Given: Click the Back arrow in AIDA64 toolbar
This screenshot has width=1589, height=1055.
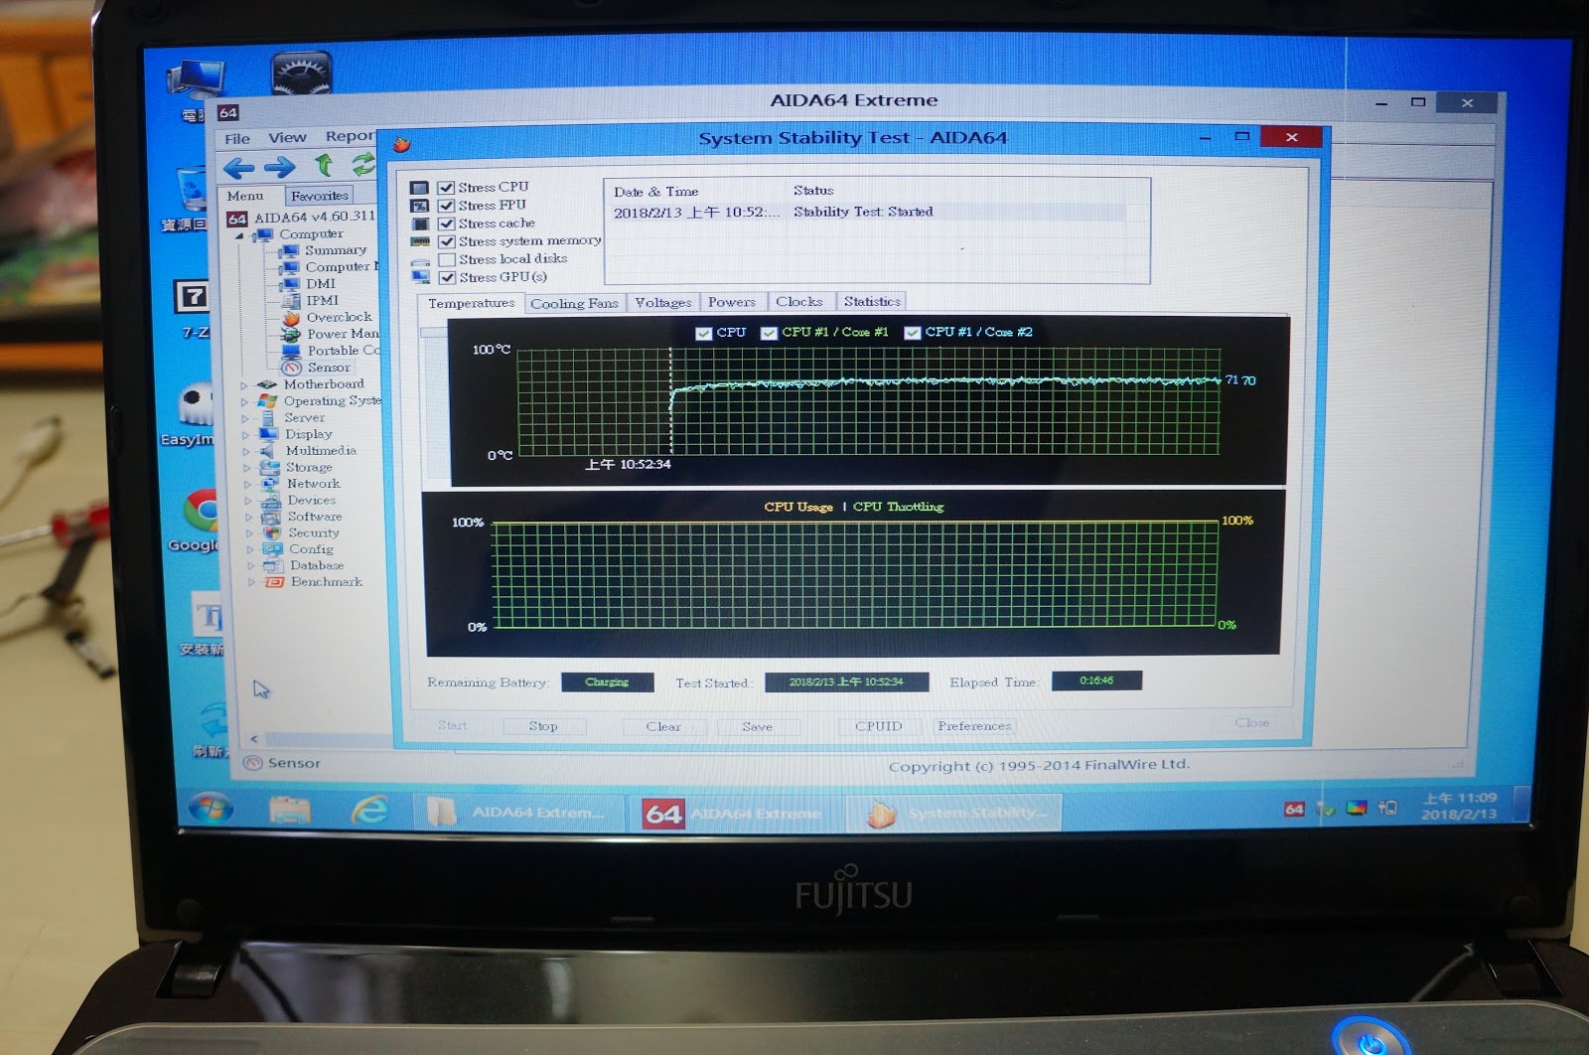Looking at the screenshot, I should (238, 168).
